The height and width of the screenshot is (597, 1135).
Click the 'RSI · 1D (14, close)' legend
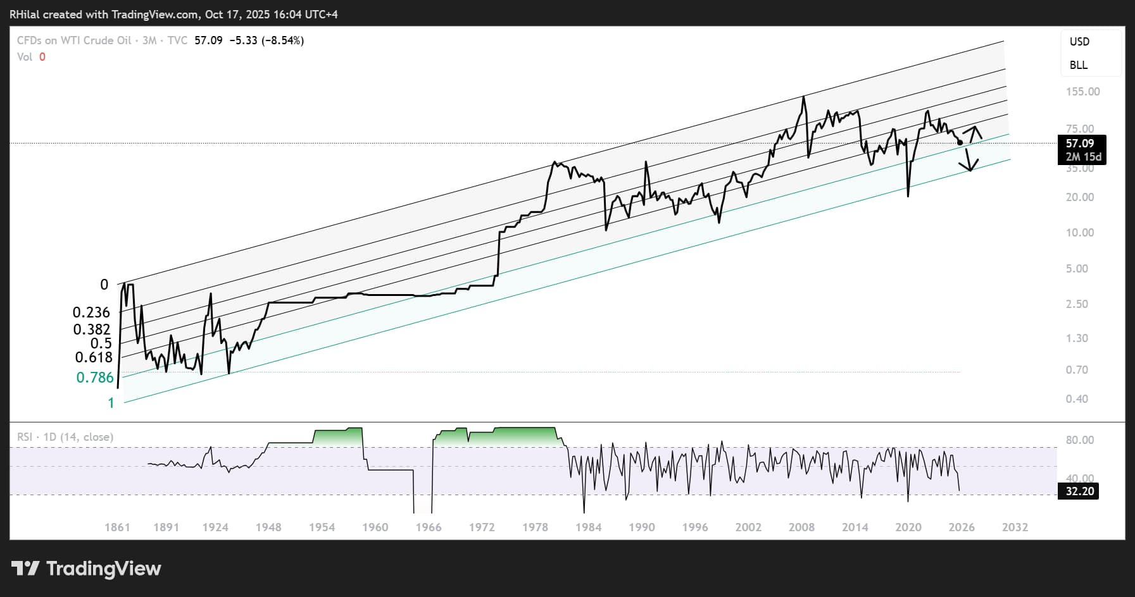(x=65, y=437)
